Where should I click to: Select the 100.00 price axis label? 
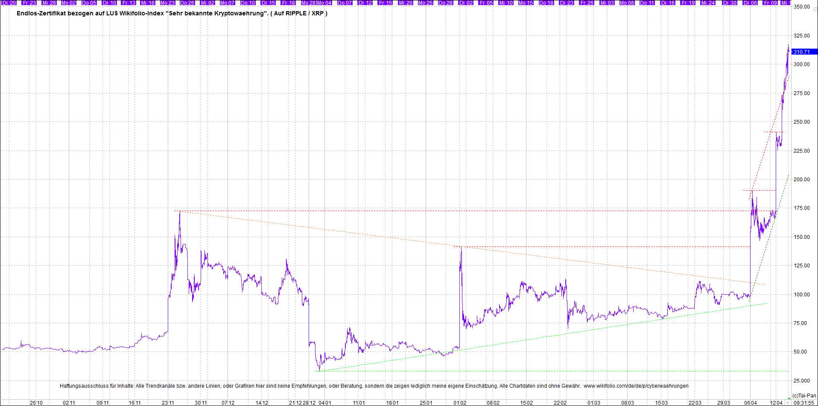[x=801, y=294]
